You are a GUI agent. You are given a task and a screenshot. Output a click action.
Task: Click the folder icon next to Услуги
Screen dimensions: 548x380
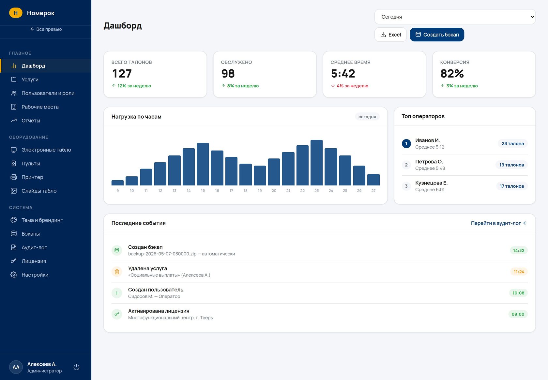click(x=14, y=80)
